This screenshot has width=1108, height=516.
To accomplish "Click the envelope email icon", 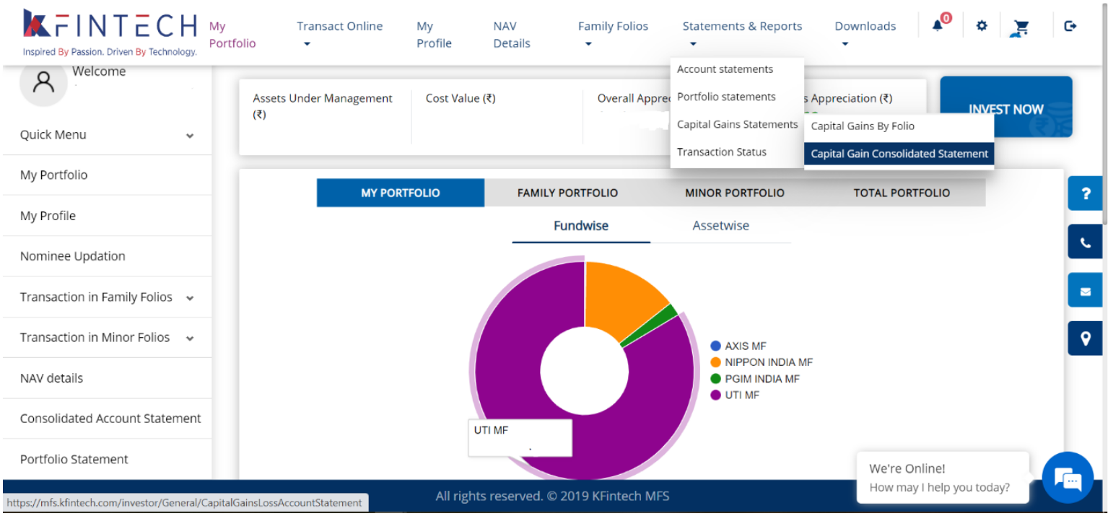I will coord(1085,291).
